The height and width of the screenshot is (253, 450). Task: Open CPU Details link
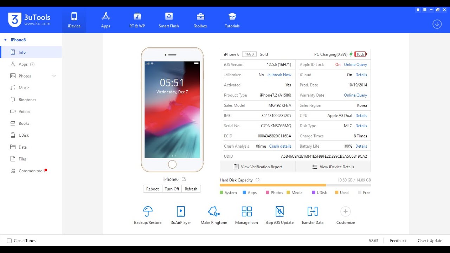tap(361, 116)
